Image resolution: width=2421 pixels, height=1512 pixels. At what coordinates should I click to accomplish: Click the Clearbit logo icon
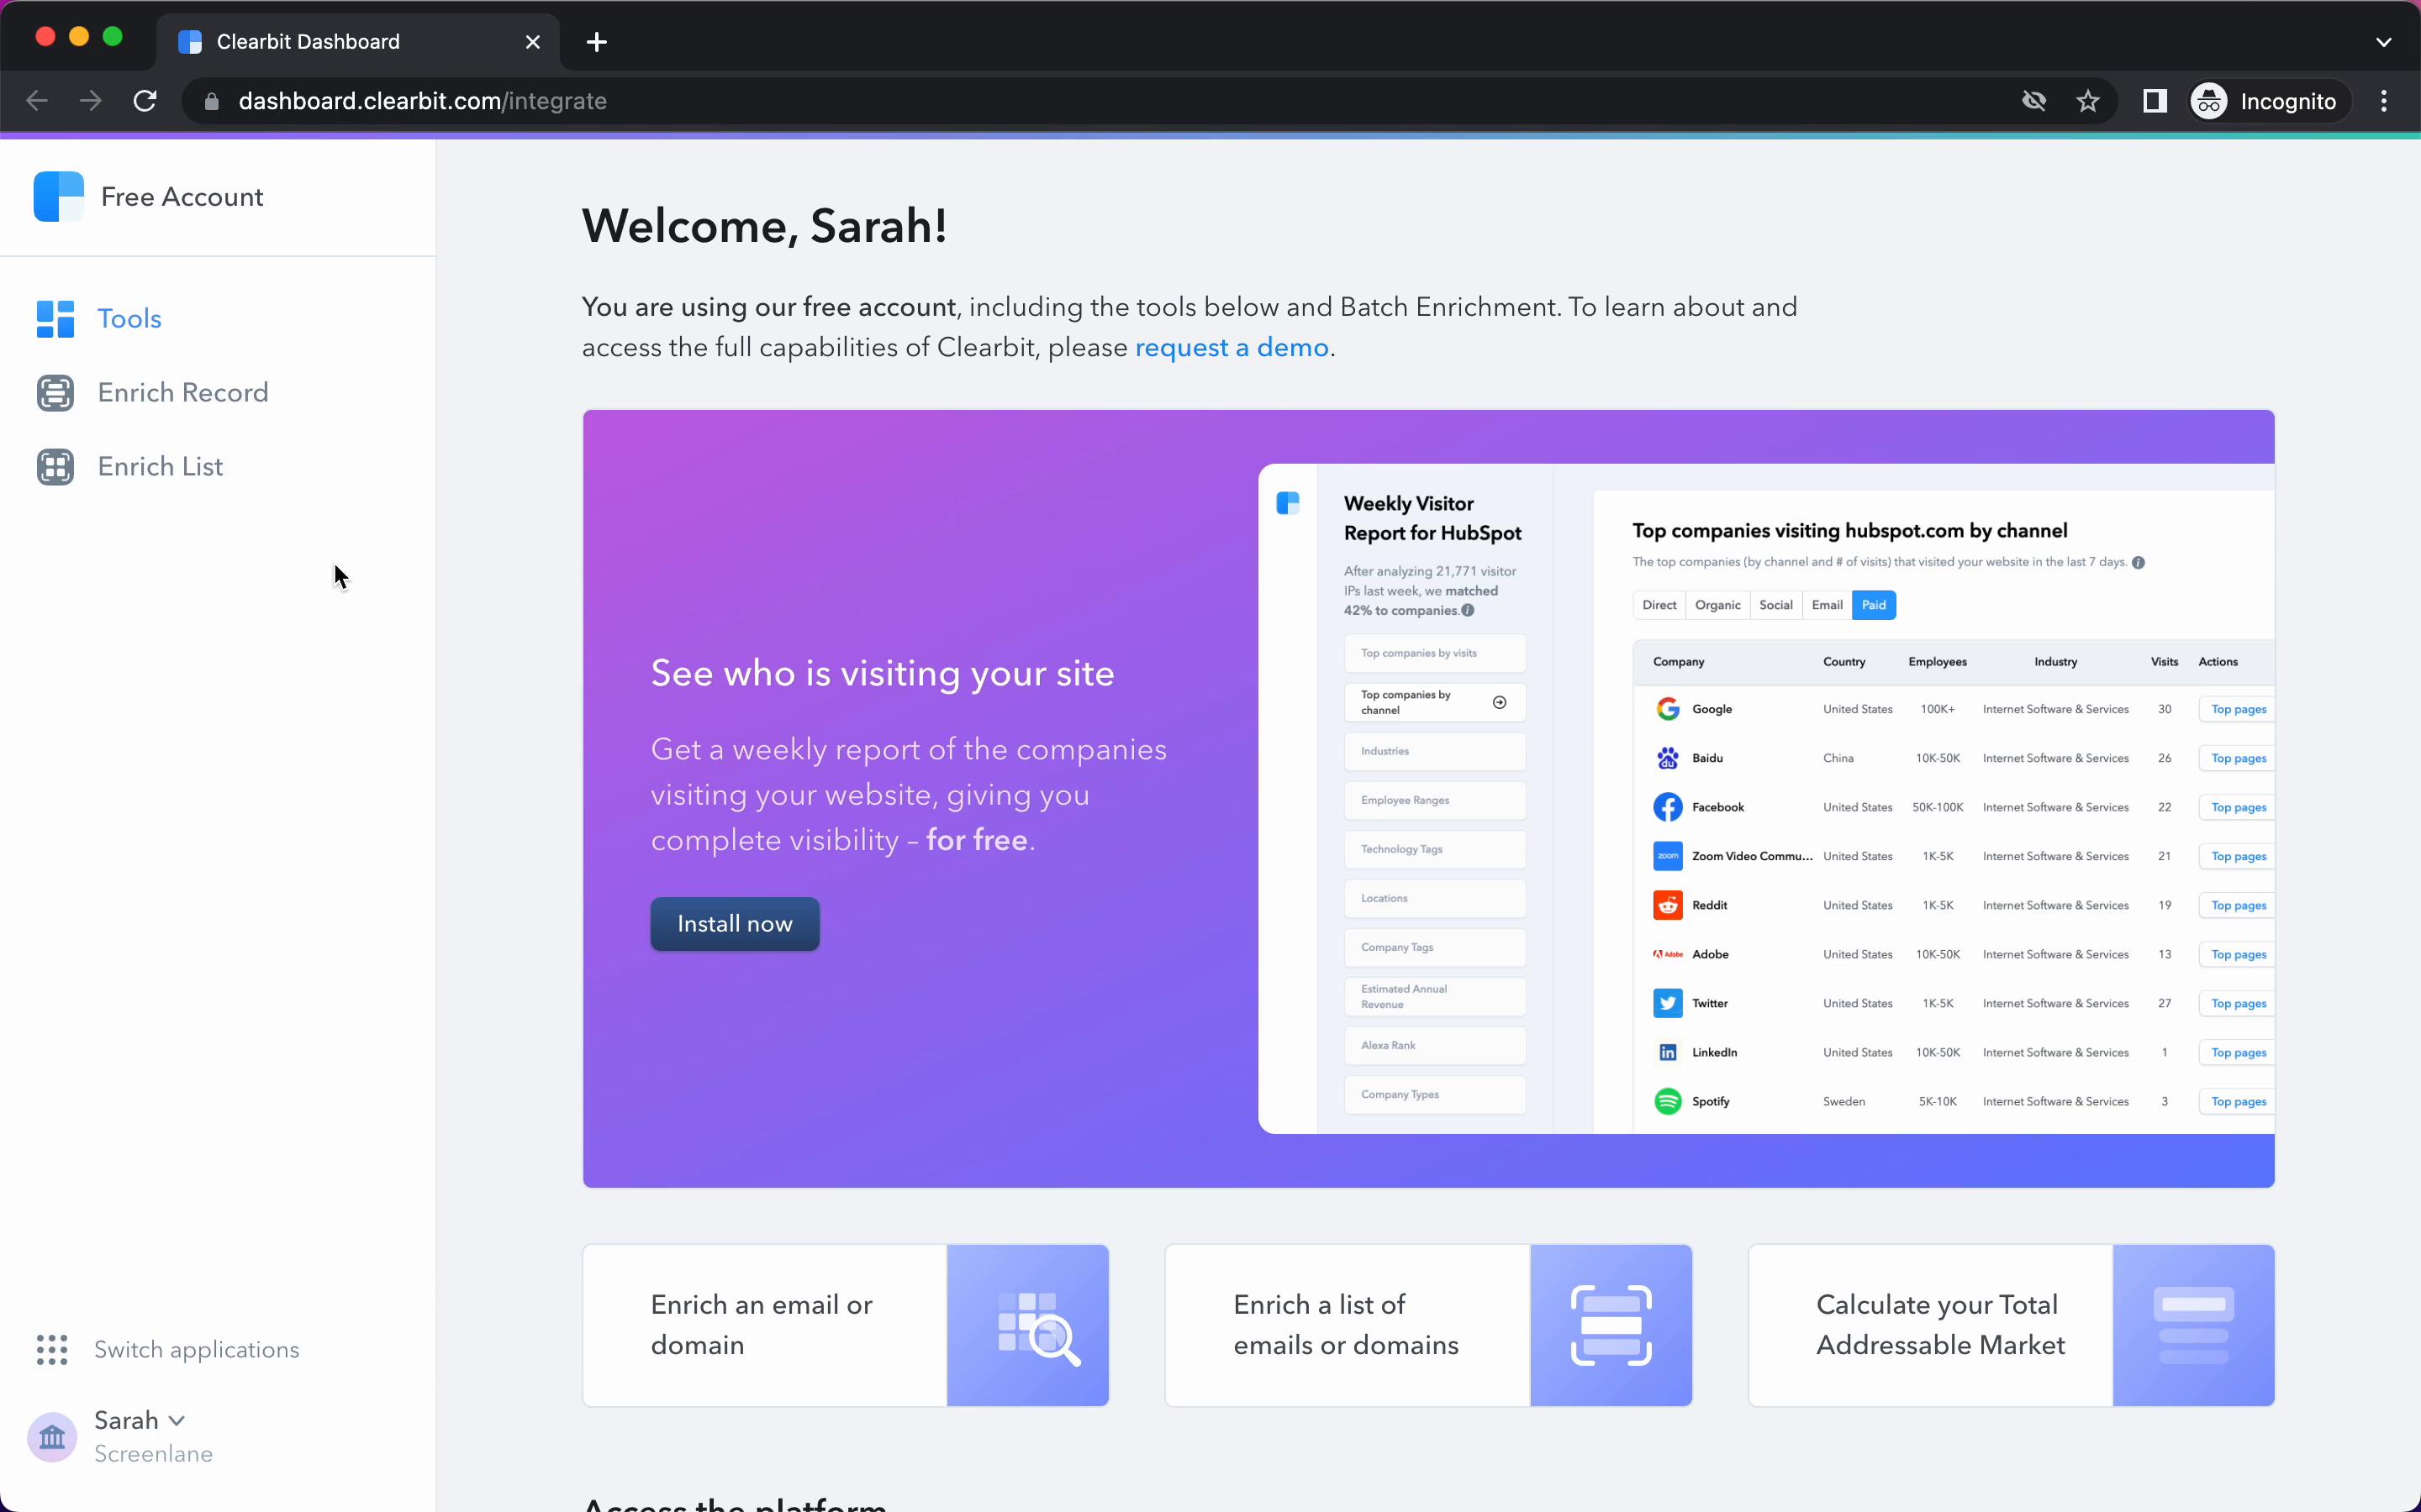coord(57,195)
